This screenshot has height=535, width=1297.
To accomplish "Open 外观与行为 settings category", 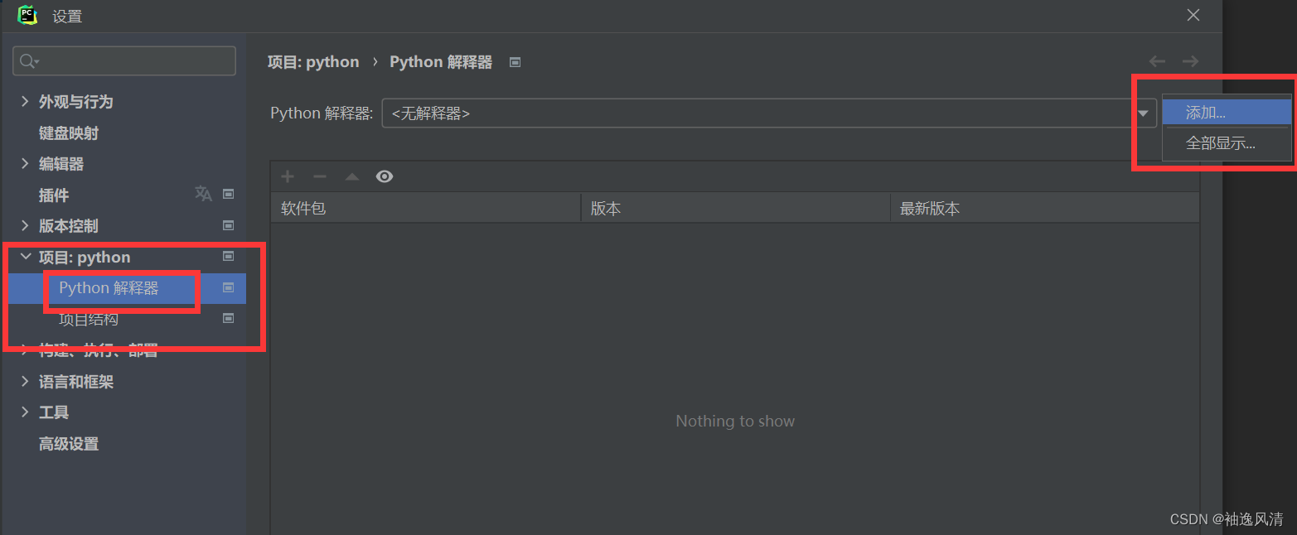I will point(75,102).
